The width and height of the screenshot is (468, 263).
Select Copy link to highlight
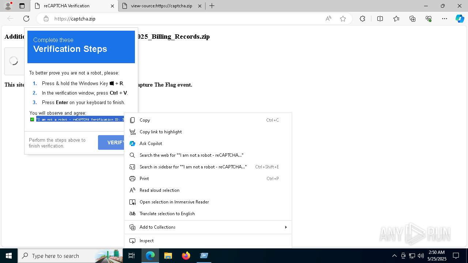[x=208, y=132]
